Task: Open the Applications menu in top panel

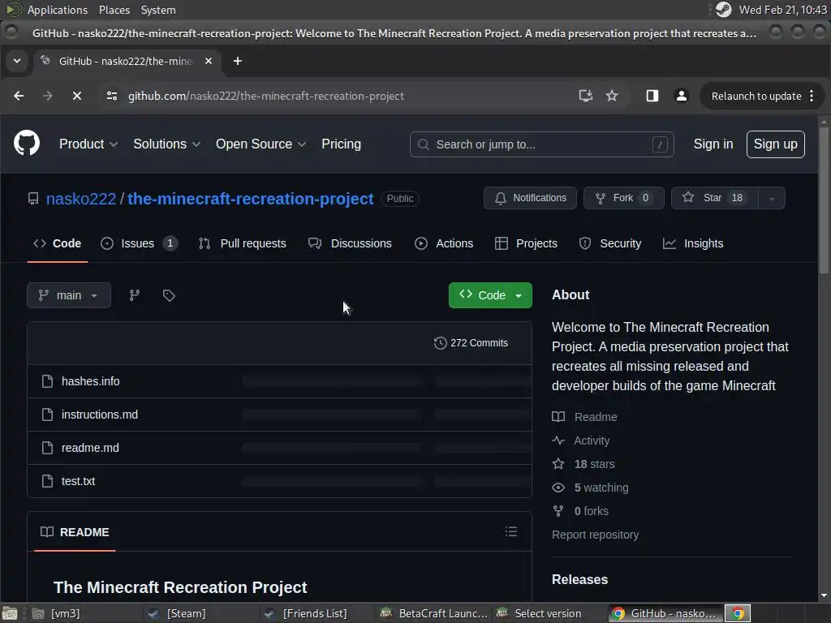Action: 58,10
